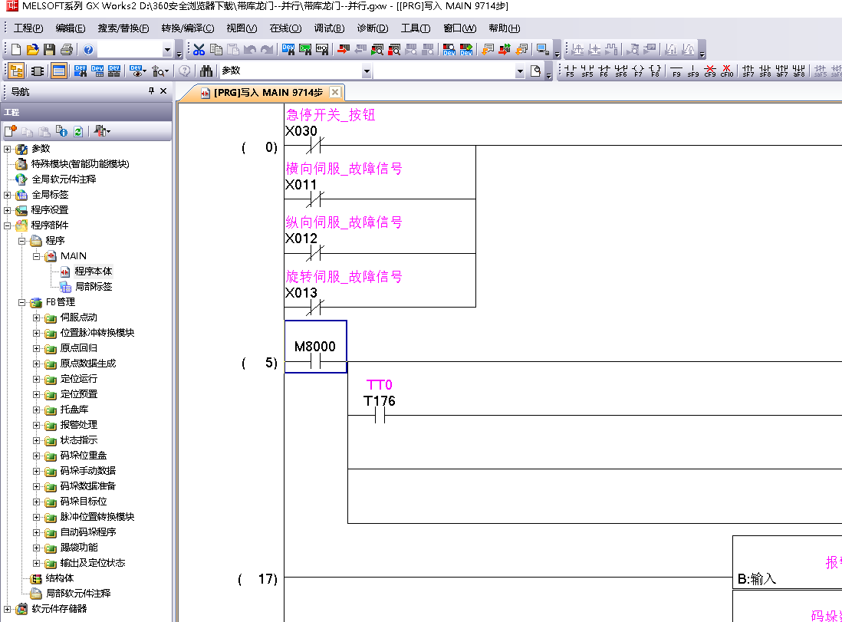This screenshot has width=842, height=622.
Task: Click the horizontal line F9 tool
Action: pos(676,71)
